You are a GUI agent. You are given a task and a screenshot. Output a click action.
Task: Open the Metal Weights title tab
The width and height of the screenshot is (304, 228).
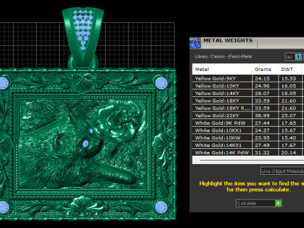[228, 41]
